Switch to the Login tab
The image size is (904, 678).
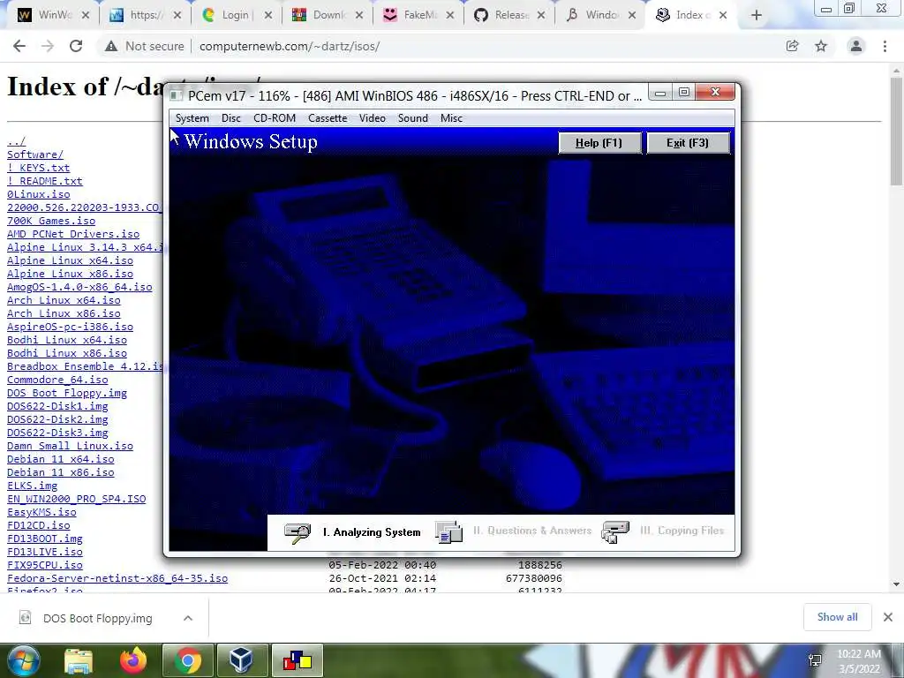pyautogui.click(x=237, y=16)
